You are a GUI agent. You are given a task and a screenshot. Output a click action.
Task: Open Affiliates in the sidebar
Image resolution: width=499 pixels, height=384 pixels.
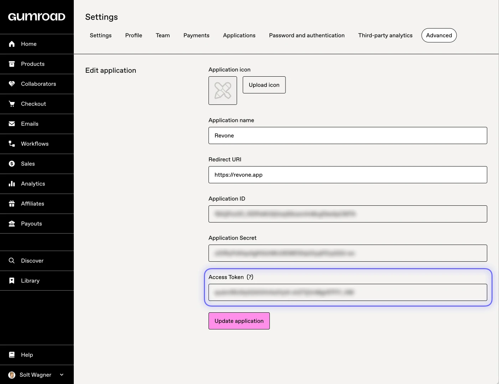click(37, 204)
